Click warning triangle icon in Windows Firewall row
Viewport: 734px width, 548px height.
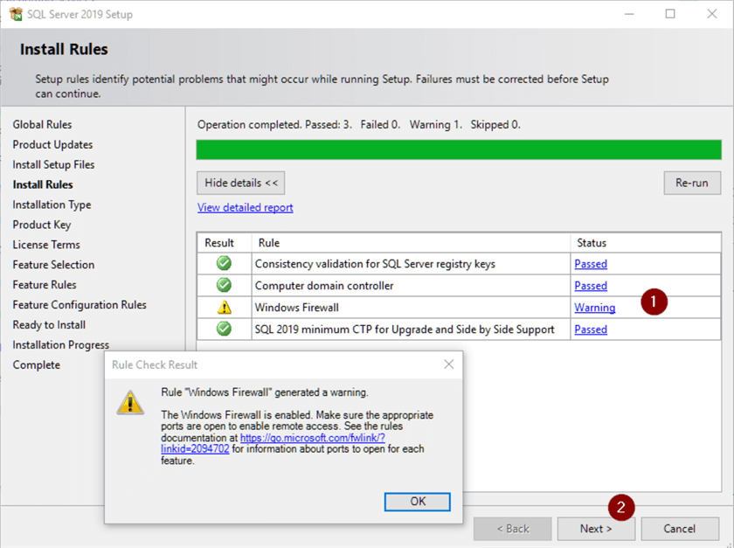point(225,308)
